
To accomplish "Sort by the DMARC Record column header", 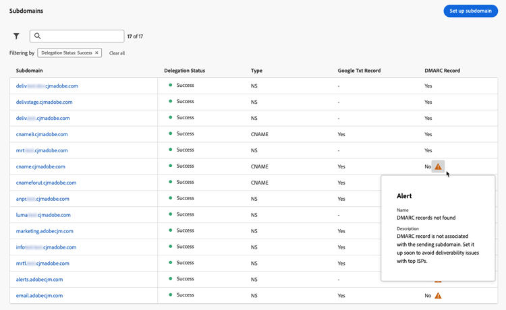I will pyautogui.click(x=442, y=70).
